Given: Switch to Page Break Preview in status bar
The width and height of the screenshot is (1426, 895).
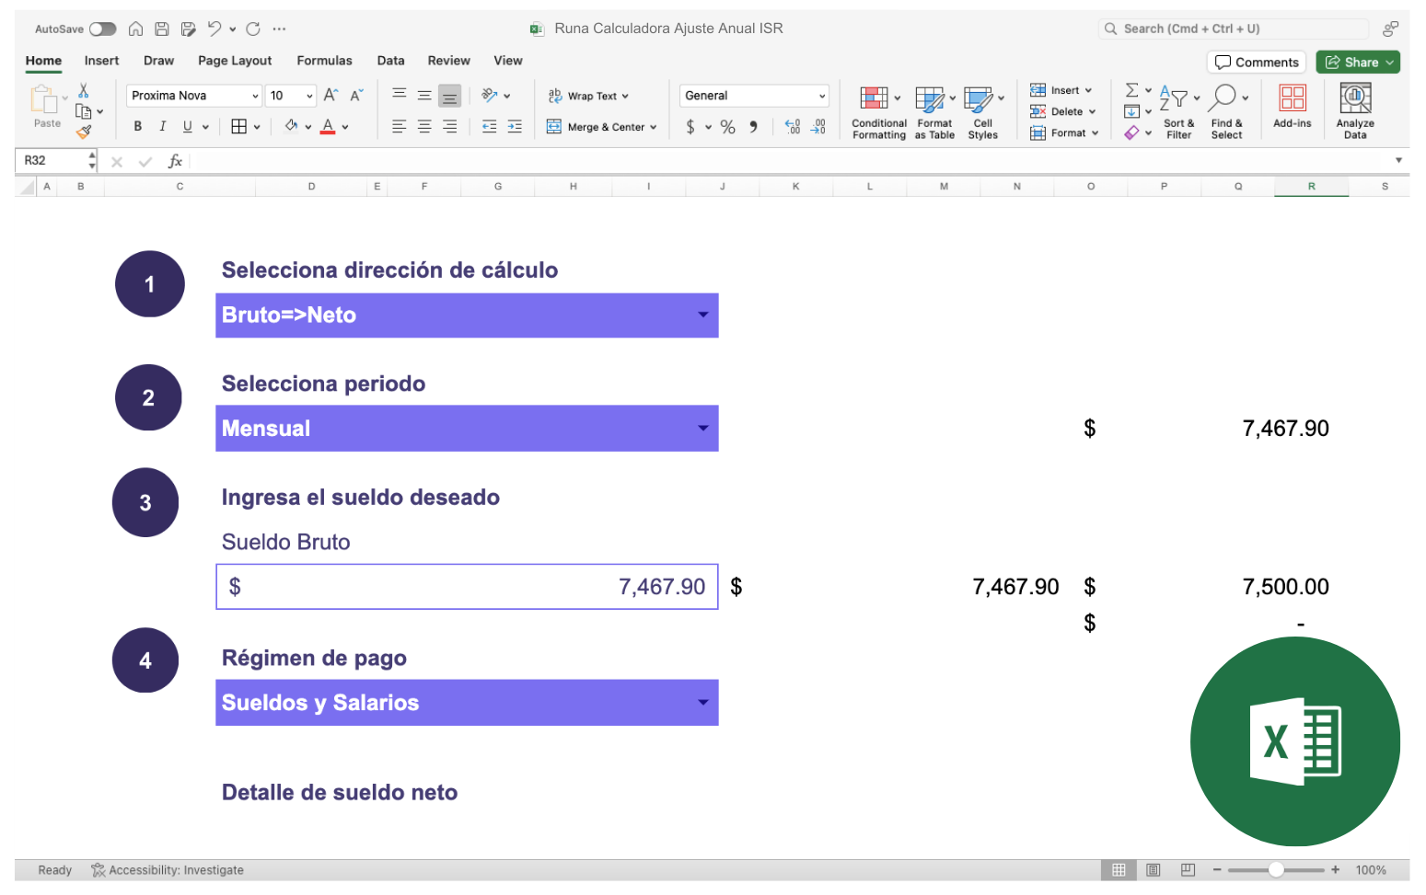Looking at the screenshot, I should point(1188,870).
